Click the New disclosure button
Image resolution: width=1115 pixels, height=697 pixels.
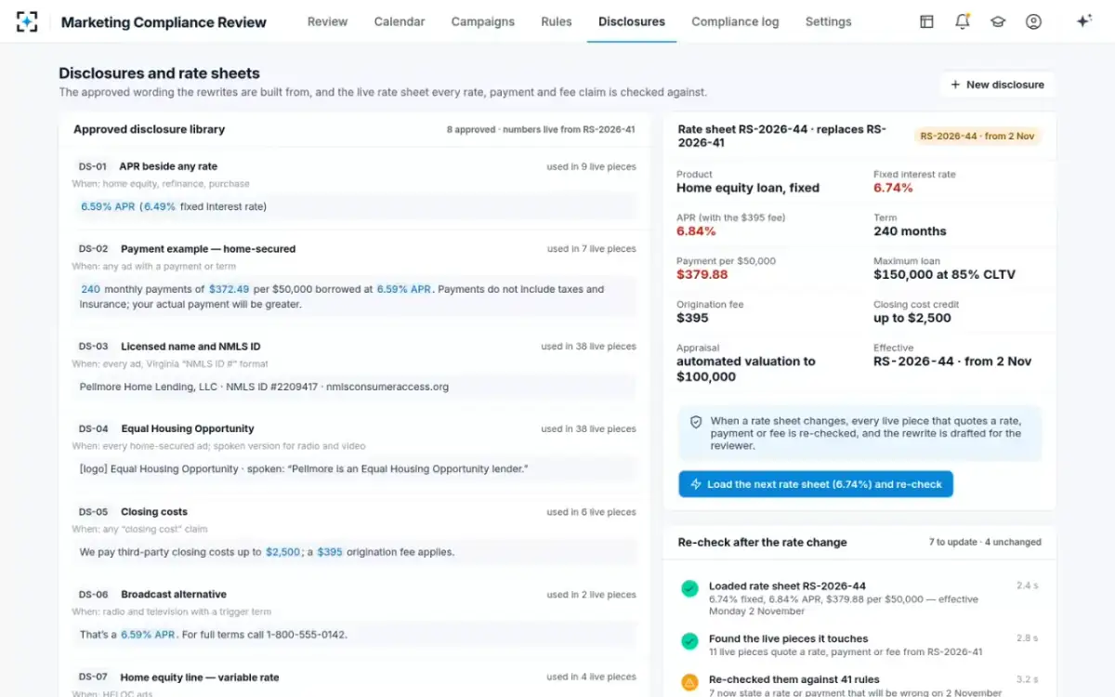coord(997,85)
